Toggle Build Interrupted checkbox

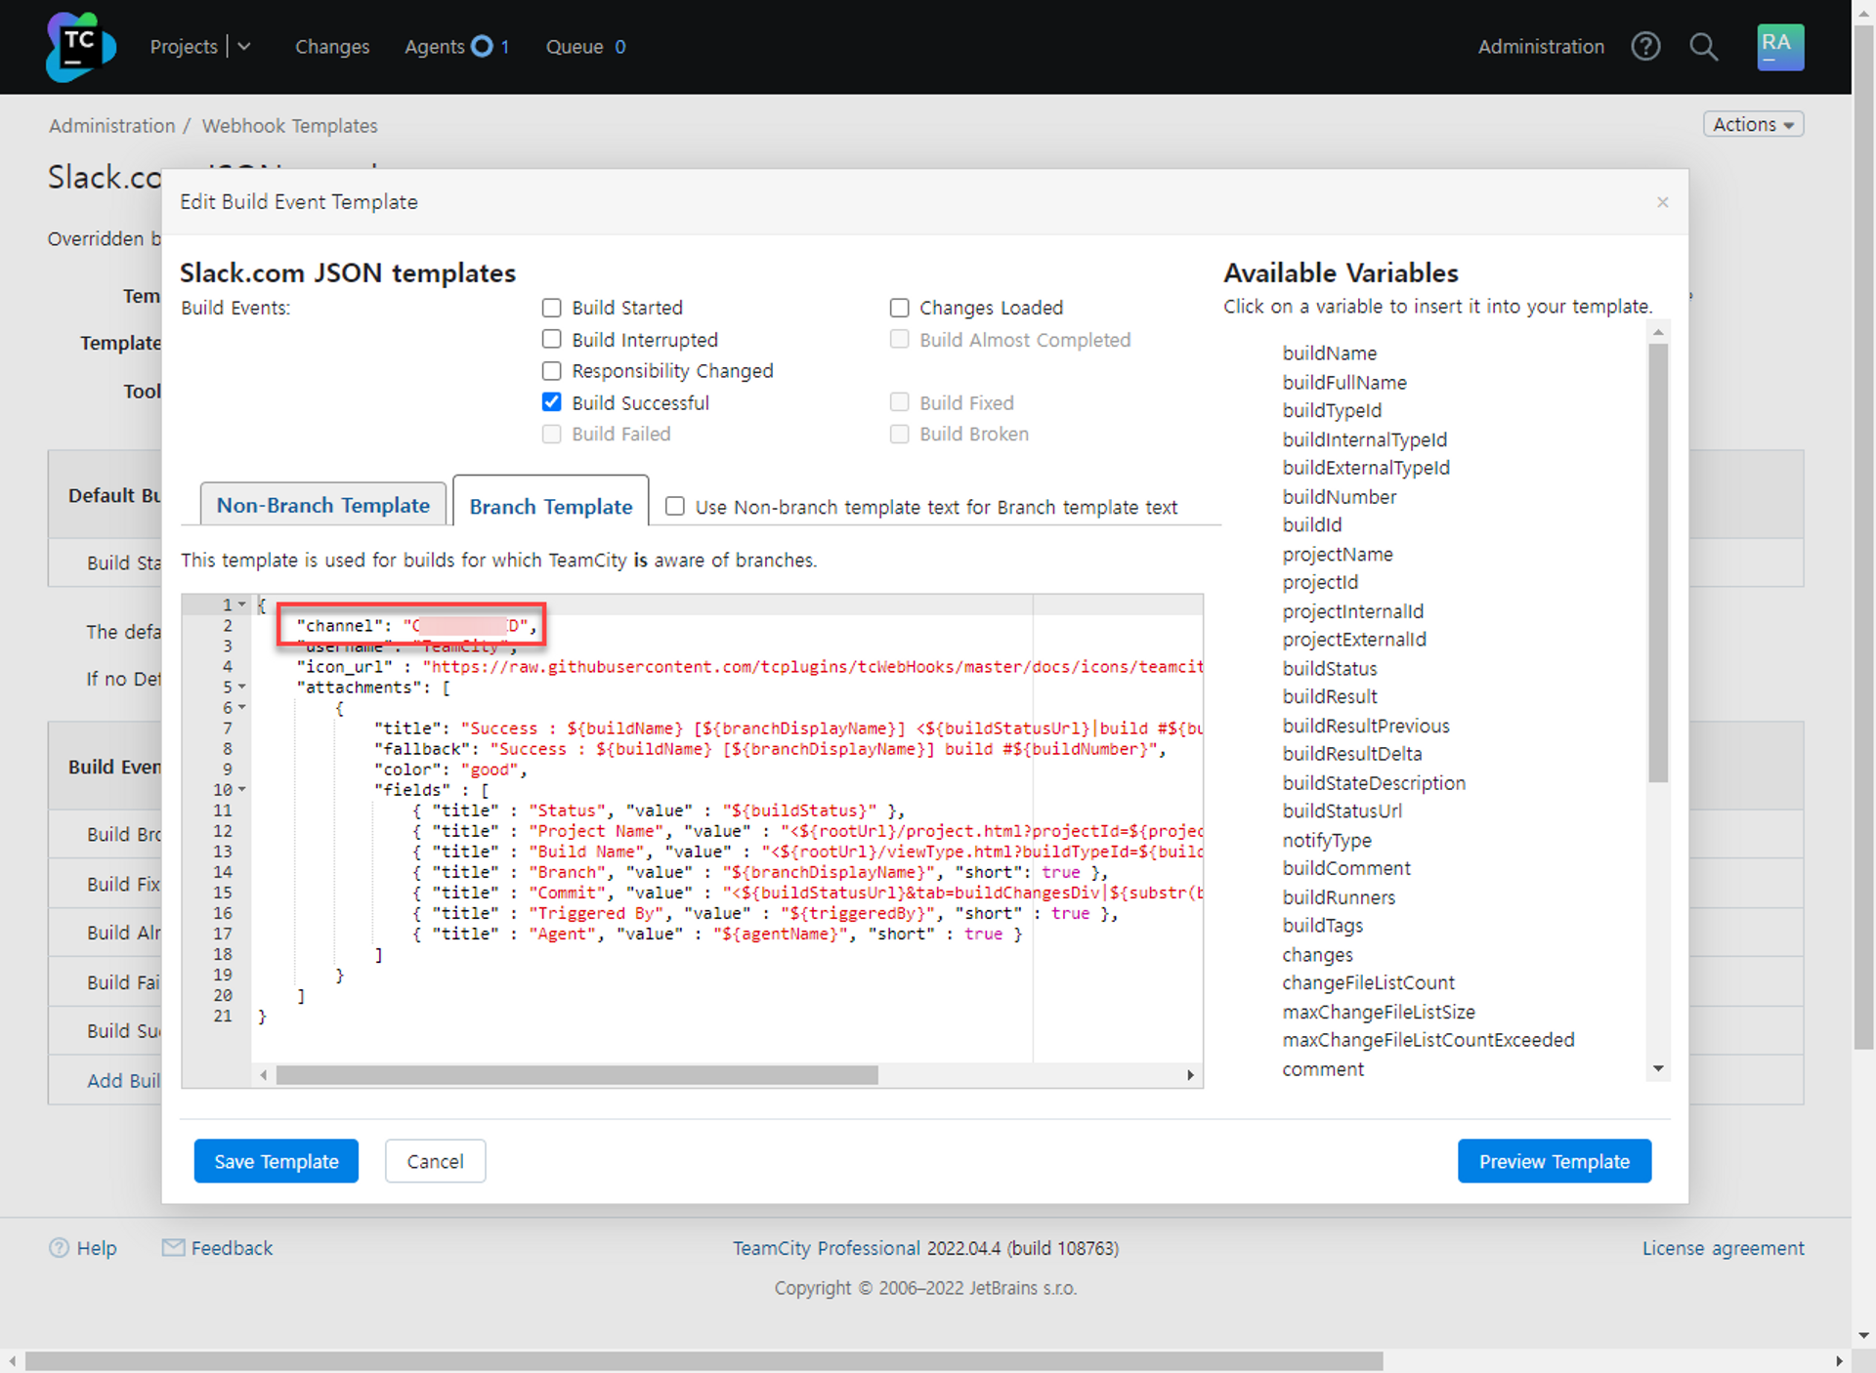[552, 339]
